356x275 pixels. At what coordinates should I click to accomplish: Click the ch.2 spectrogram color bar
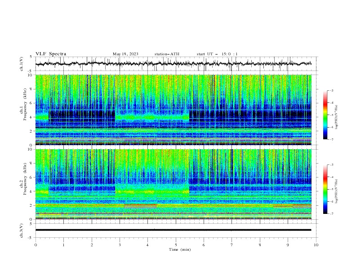pyautogui.click(x=325, y=189)
